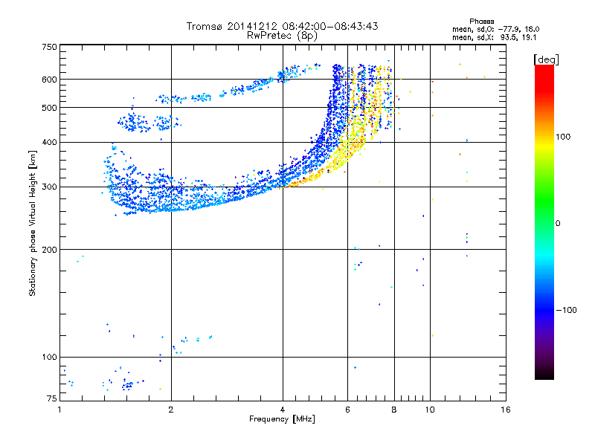This screenshot has width=595, height=446.
Task: Click the colorbar tick label '0'
Action: (557, 224)
